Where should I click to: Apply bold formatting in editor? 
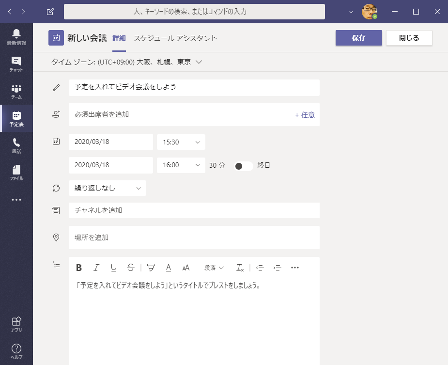pyautogui.click(x=79, y=268)
